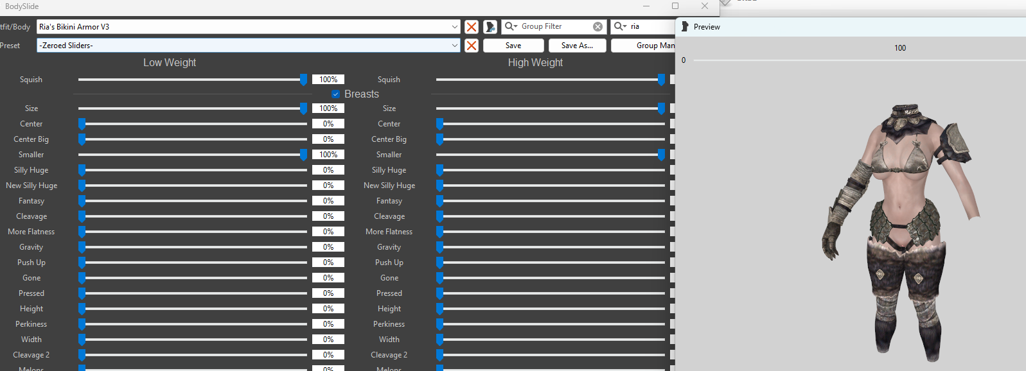Click the High Weight Gone slider
The image size is (1026, 371).
coord(551,278)
